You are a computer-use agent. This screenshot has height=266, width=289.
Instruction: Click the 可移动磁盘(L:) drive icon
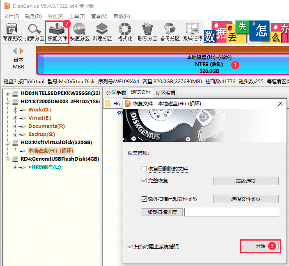click(x=23, y=167)
